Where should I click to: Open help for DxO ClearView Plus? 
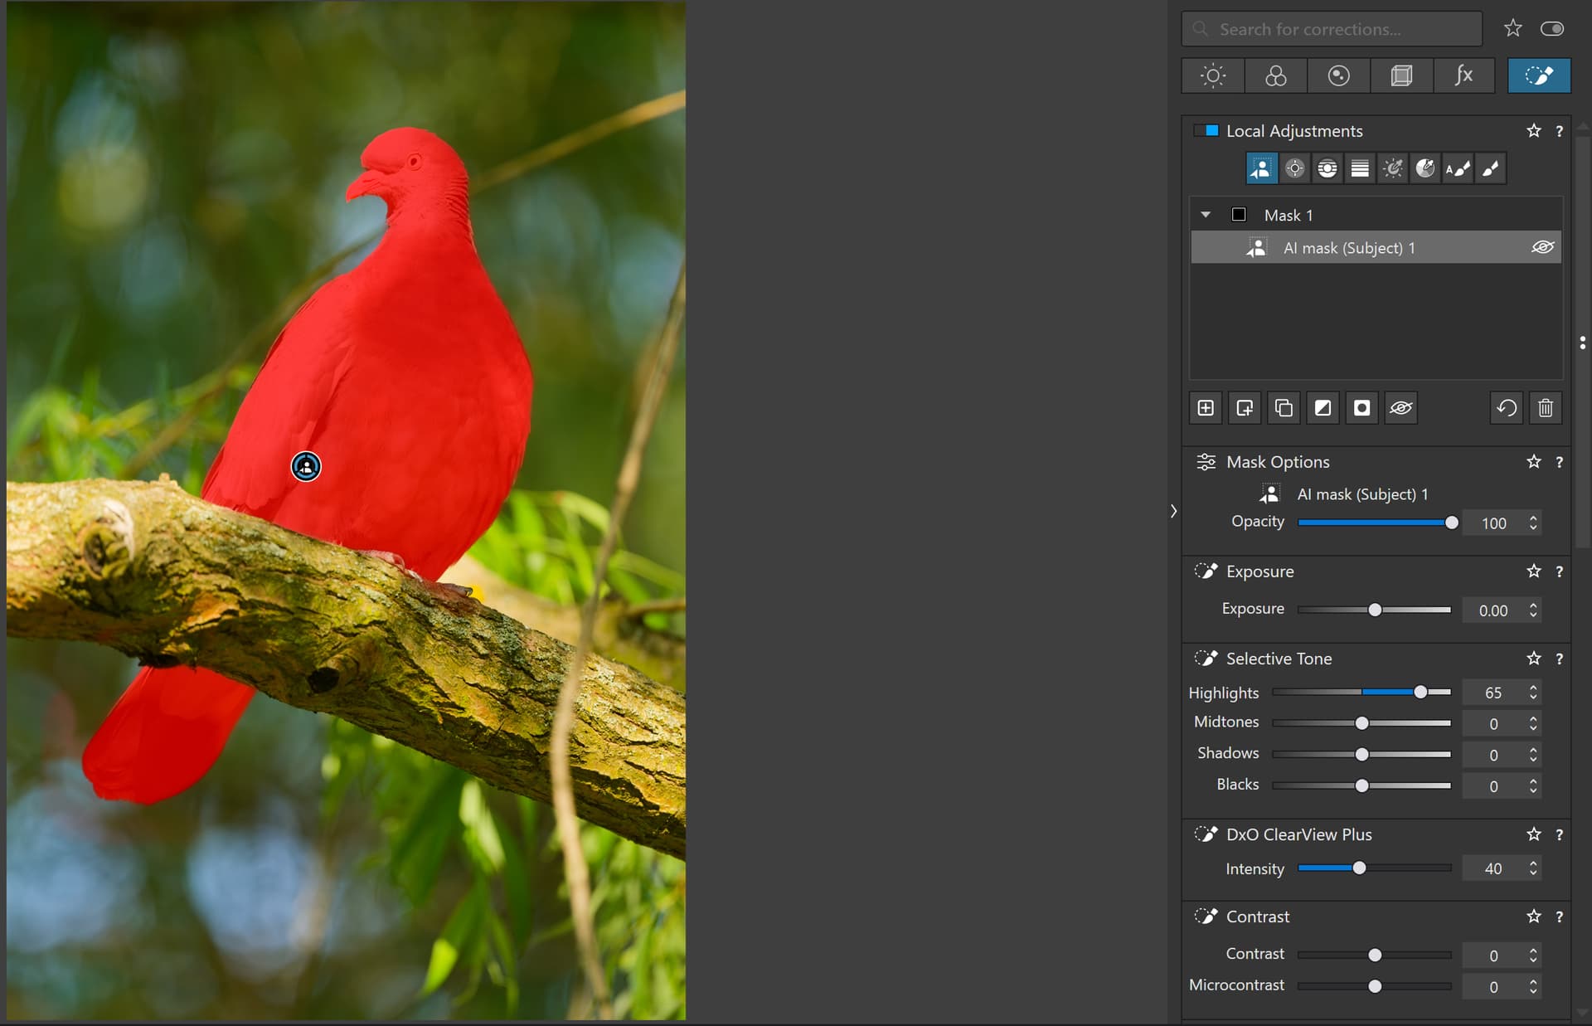coord(1559,835)
